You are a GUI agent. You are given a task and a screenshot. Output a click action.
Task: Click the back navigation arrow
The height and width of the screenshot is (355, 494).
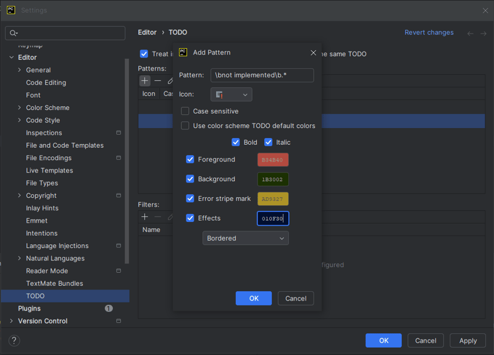(470, 33)
